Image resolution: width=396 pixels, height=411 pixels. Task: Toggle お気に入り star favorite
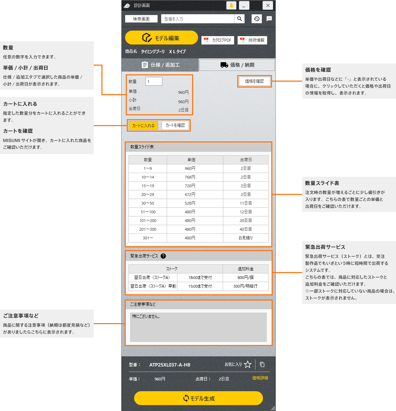247,364
